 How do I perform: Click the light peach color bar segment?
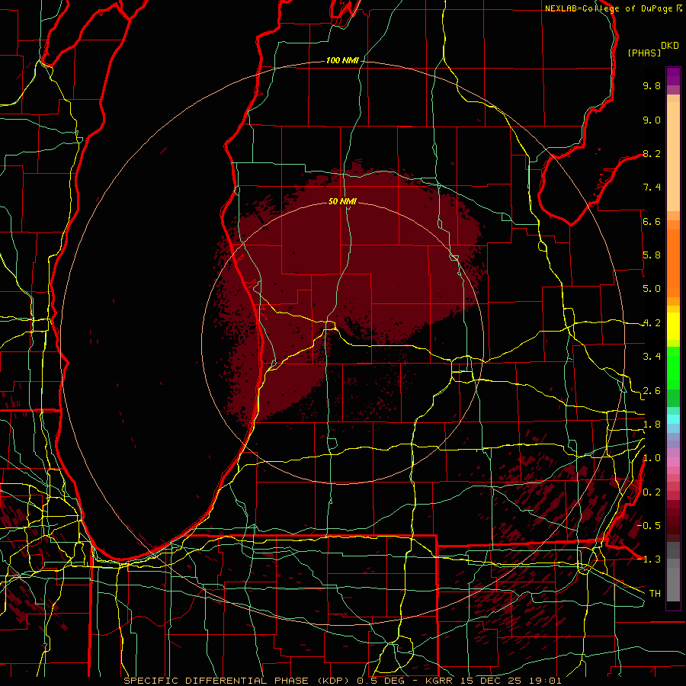click(x=673, y=156)
